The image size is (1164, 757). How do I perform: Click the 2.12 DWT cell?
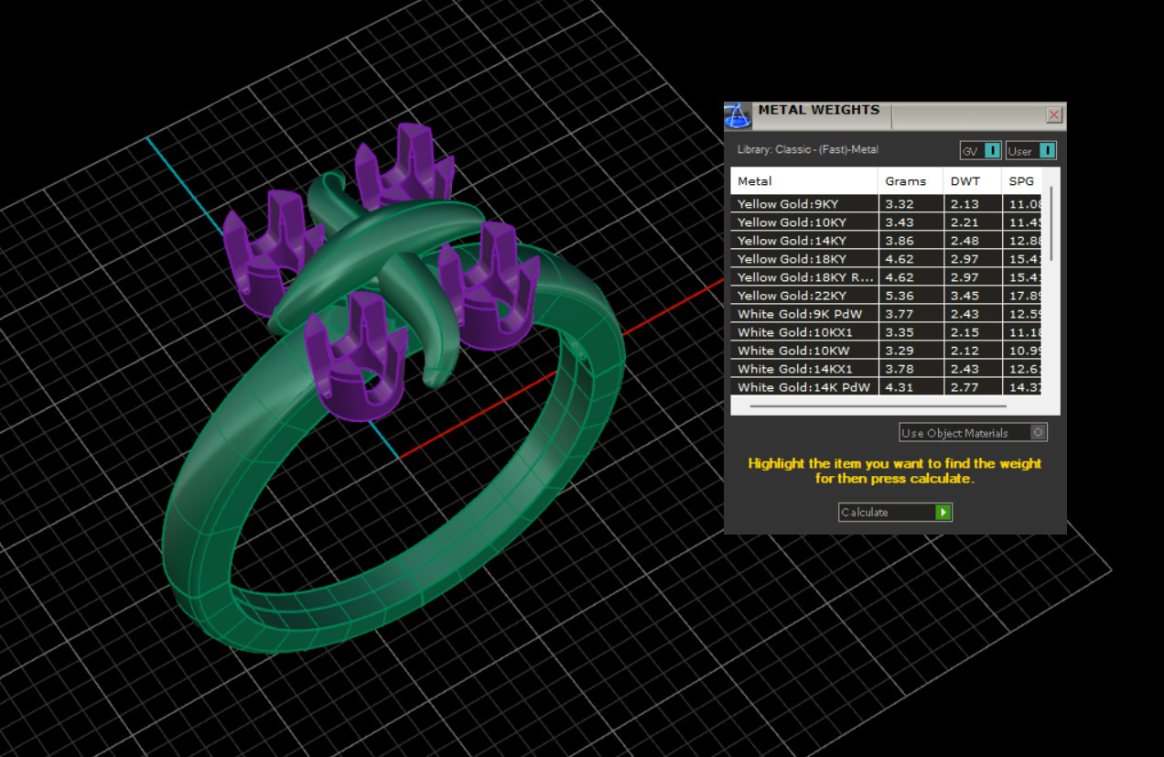(972, 351)
